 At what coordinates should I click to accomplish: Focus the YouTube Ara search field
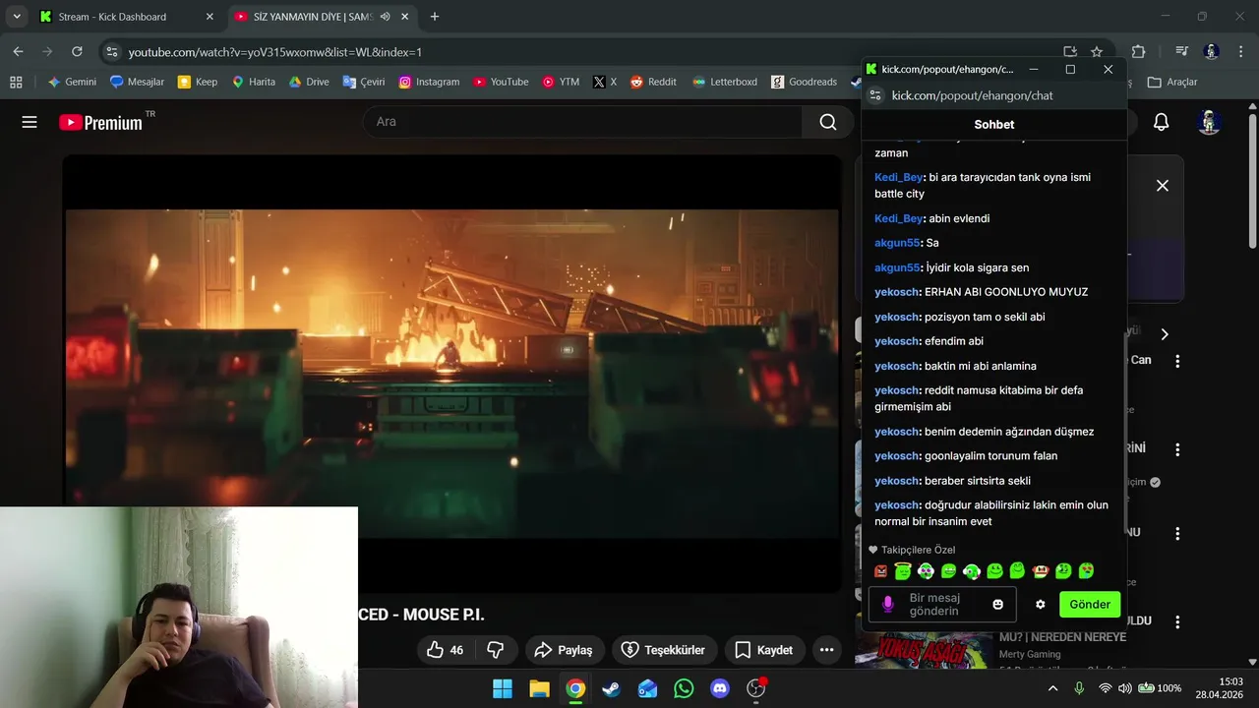click(x=582, y=122)
